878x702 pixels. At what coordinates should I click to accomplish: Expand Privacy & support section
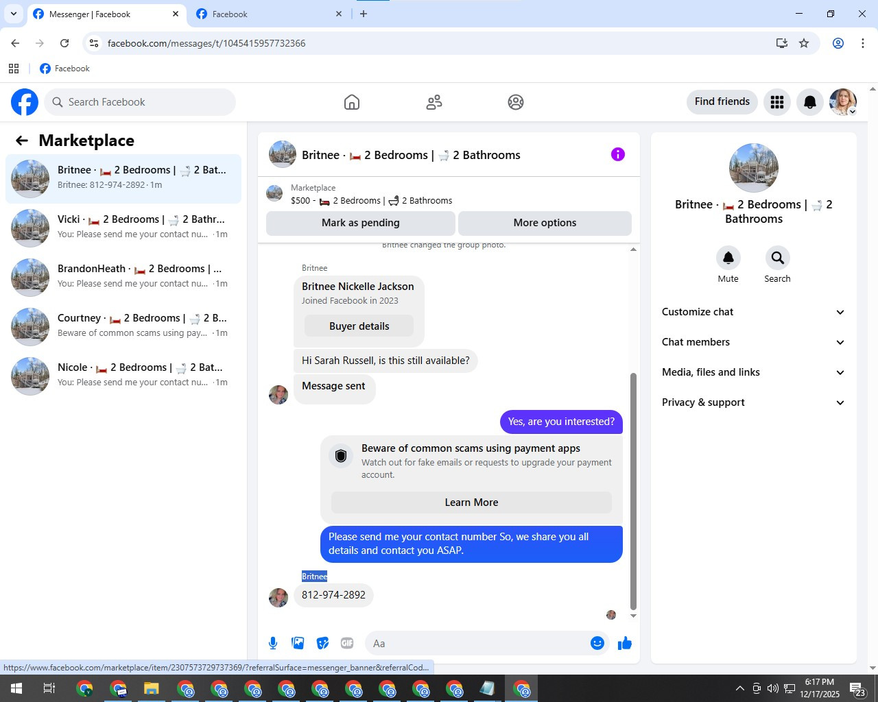tap(753, 402)
